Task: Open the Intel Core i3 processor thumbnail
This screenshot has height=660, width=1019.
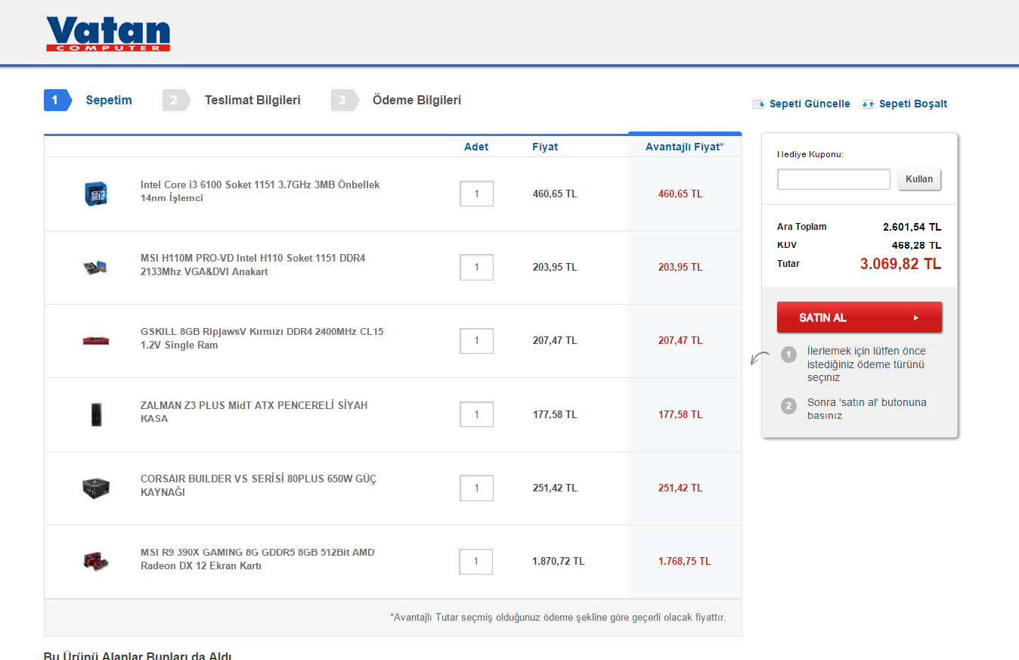Action: click(96, 194)
